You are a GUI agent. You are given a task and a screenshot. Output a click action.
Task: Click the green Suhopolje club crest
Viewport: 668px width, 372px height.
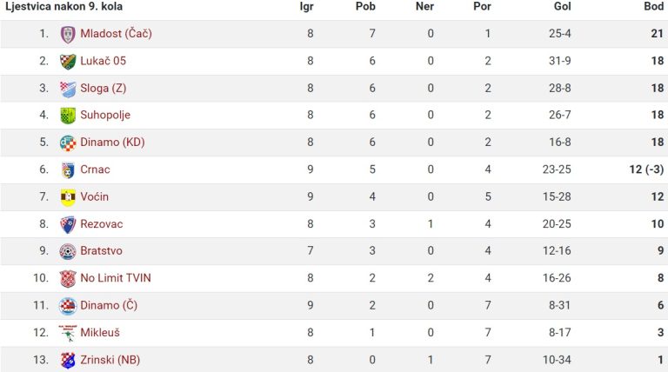click(x=68, y=116)
